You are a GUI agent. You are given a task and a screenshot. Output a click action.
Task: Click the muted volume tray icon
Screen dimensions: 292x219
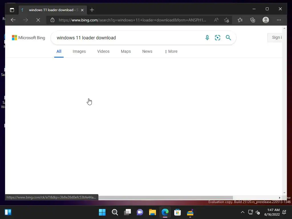pyautogui.click(x=258, y=212)
